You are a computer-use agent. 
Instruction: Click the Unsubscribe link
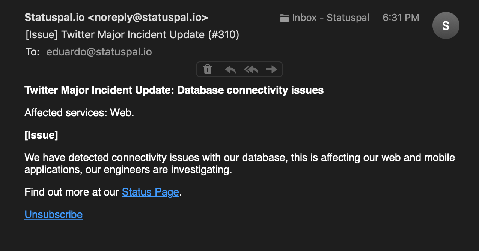[54, 214]
